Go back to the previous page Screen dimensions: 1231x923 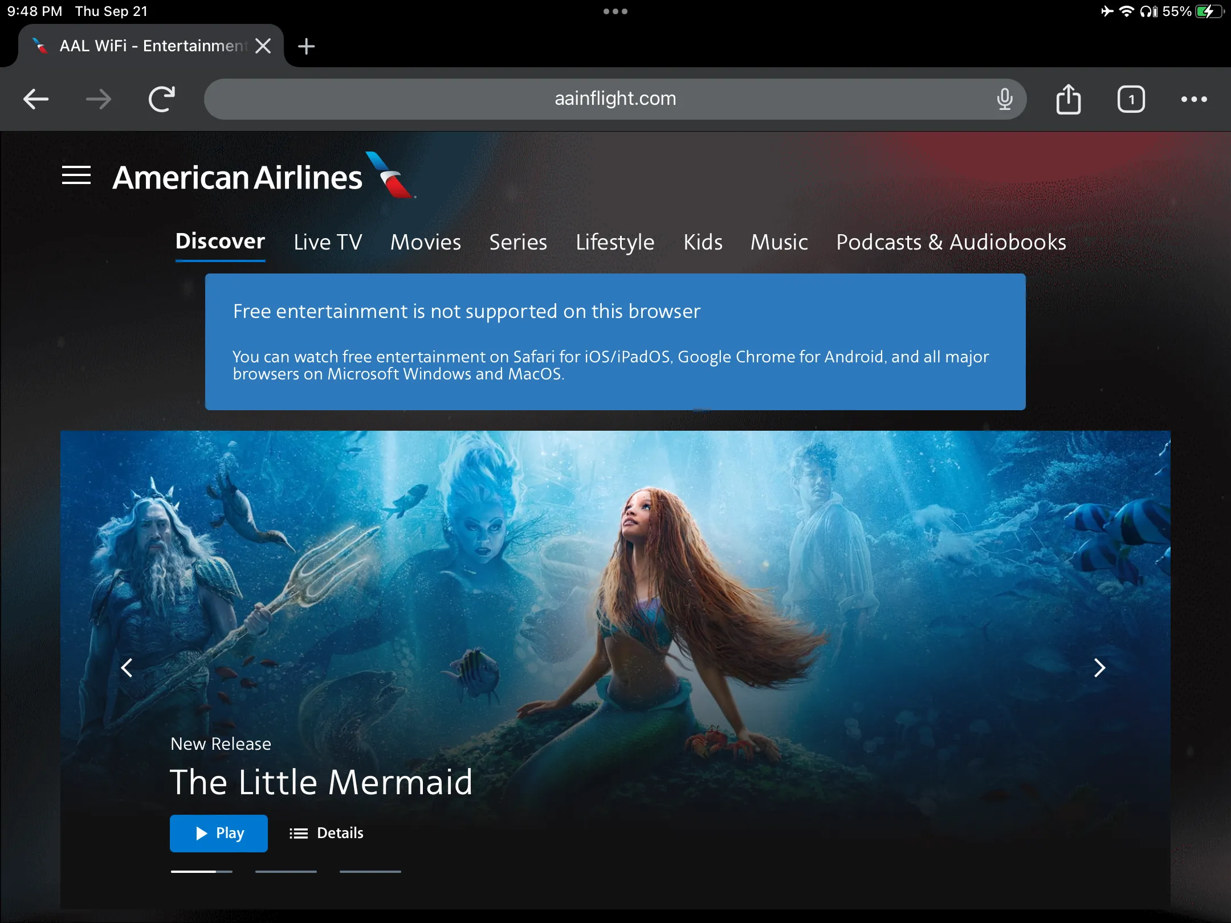36,99
